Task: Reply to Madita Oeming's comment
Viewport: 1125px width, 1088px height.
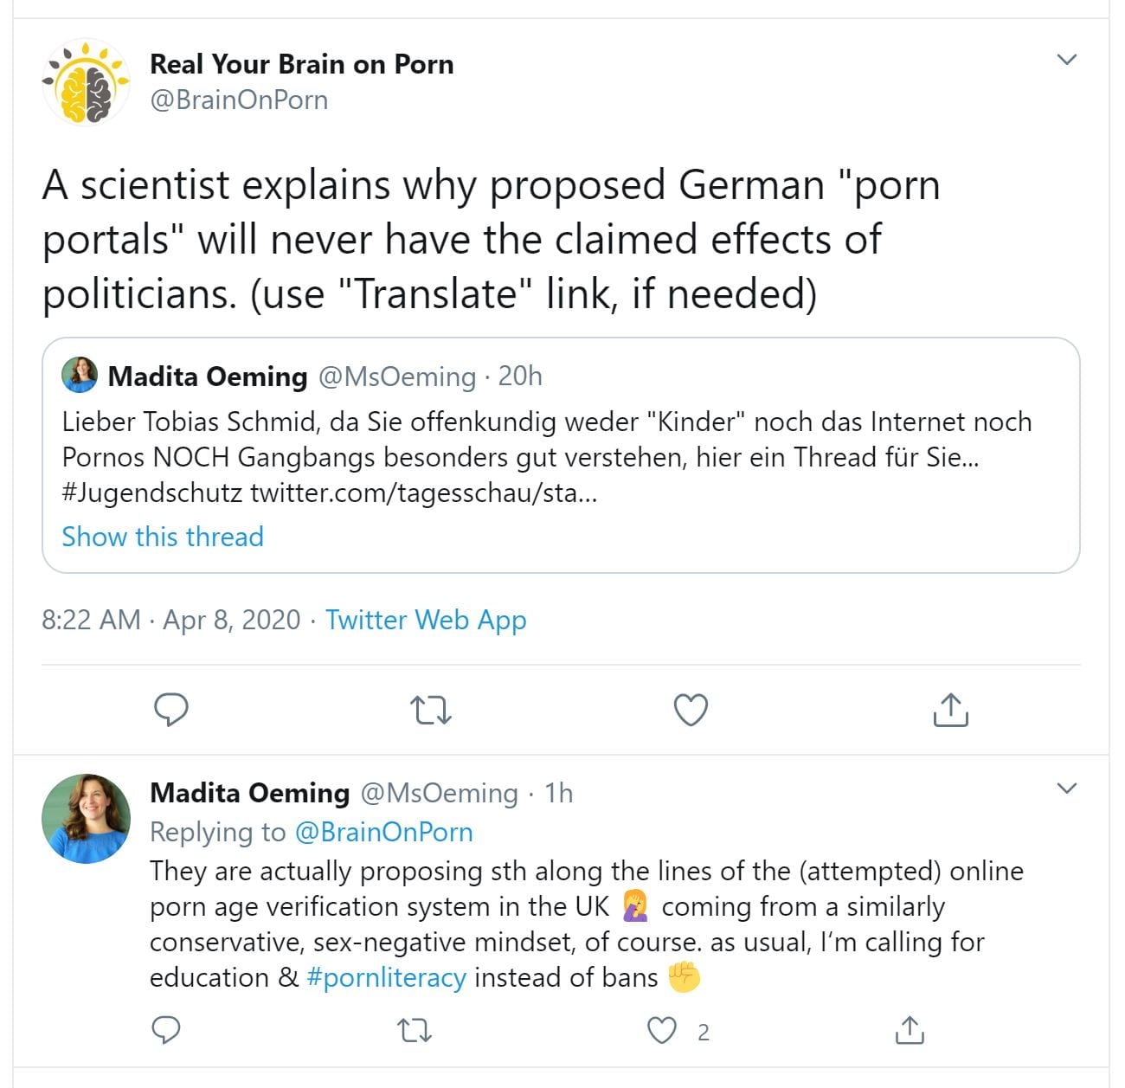Action: click(166, 1031)
